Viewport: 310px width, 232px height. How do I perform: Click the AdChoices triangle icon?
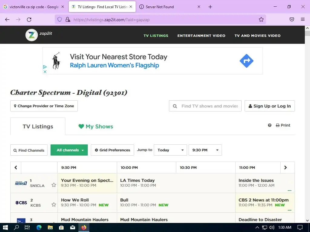tap(45, 67)
